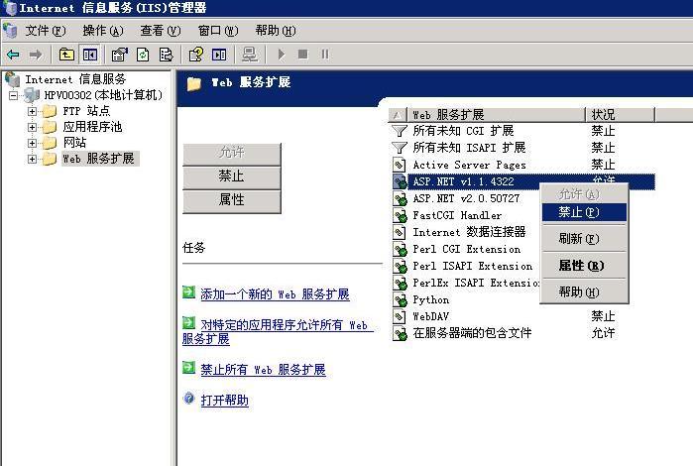
Task: Expand the FTP 站点 tree node
Action: pos(33,111)
